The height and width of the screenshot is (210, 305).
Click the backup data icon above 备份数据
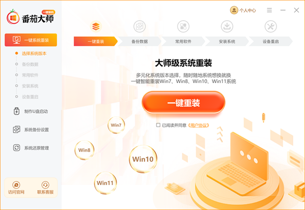pos(140,26)
